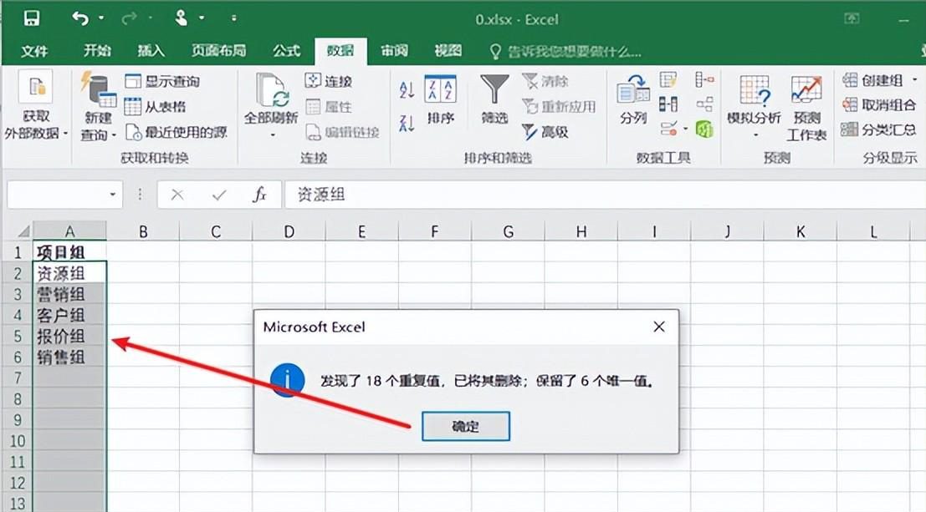926x512 pixels.
Task: Click the Relationships icon
Action: (x=704, y=104)
